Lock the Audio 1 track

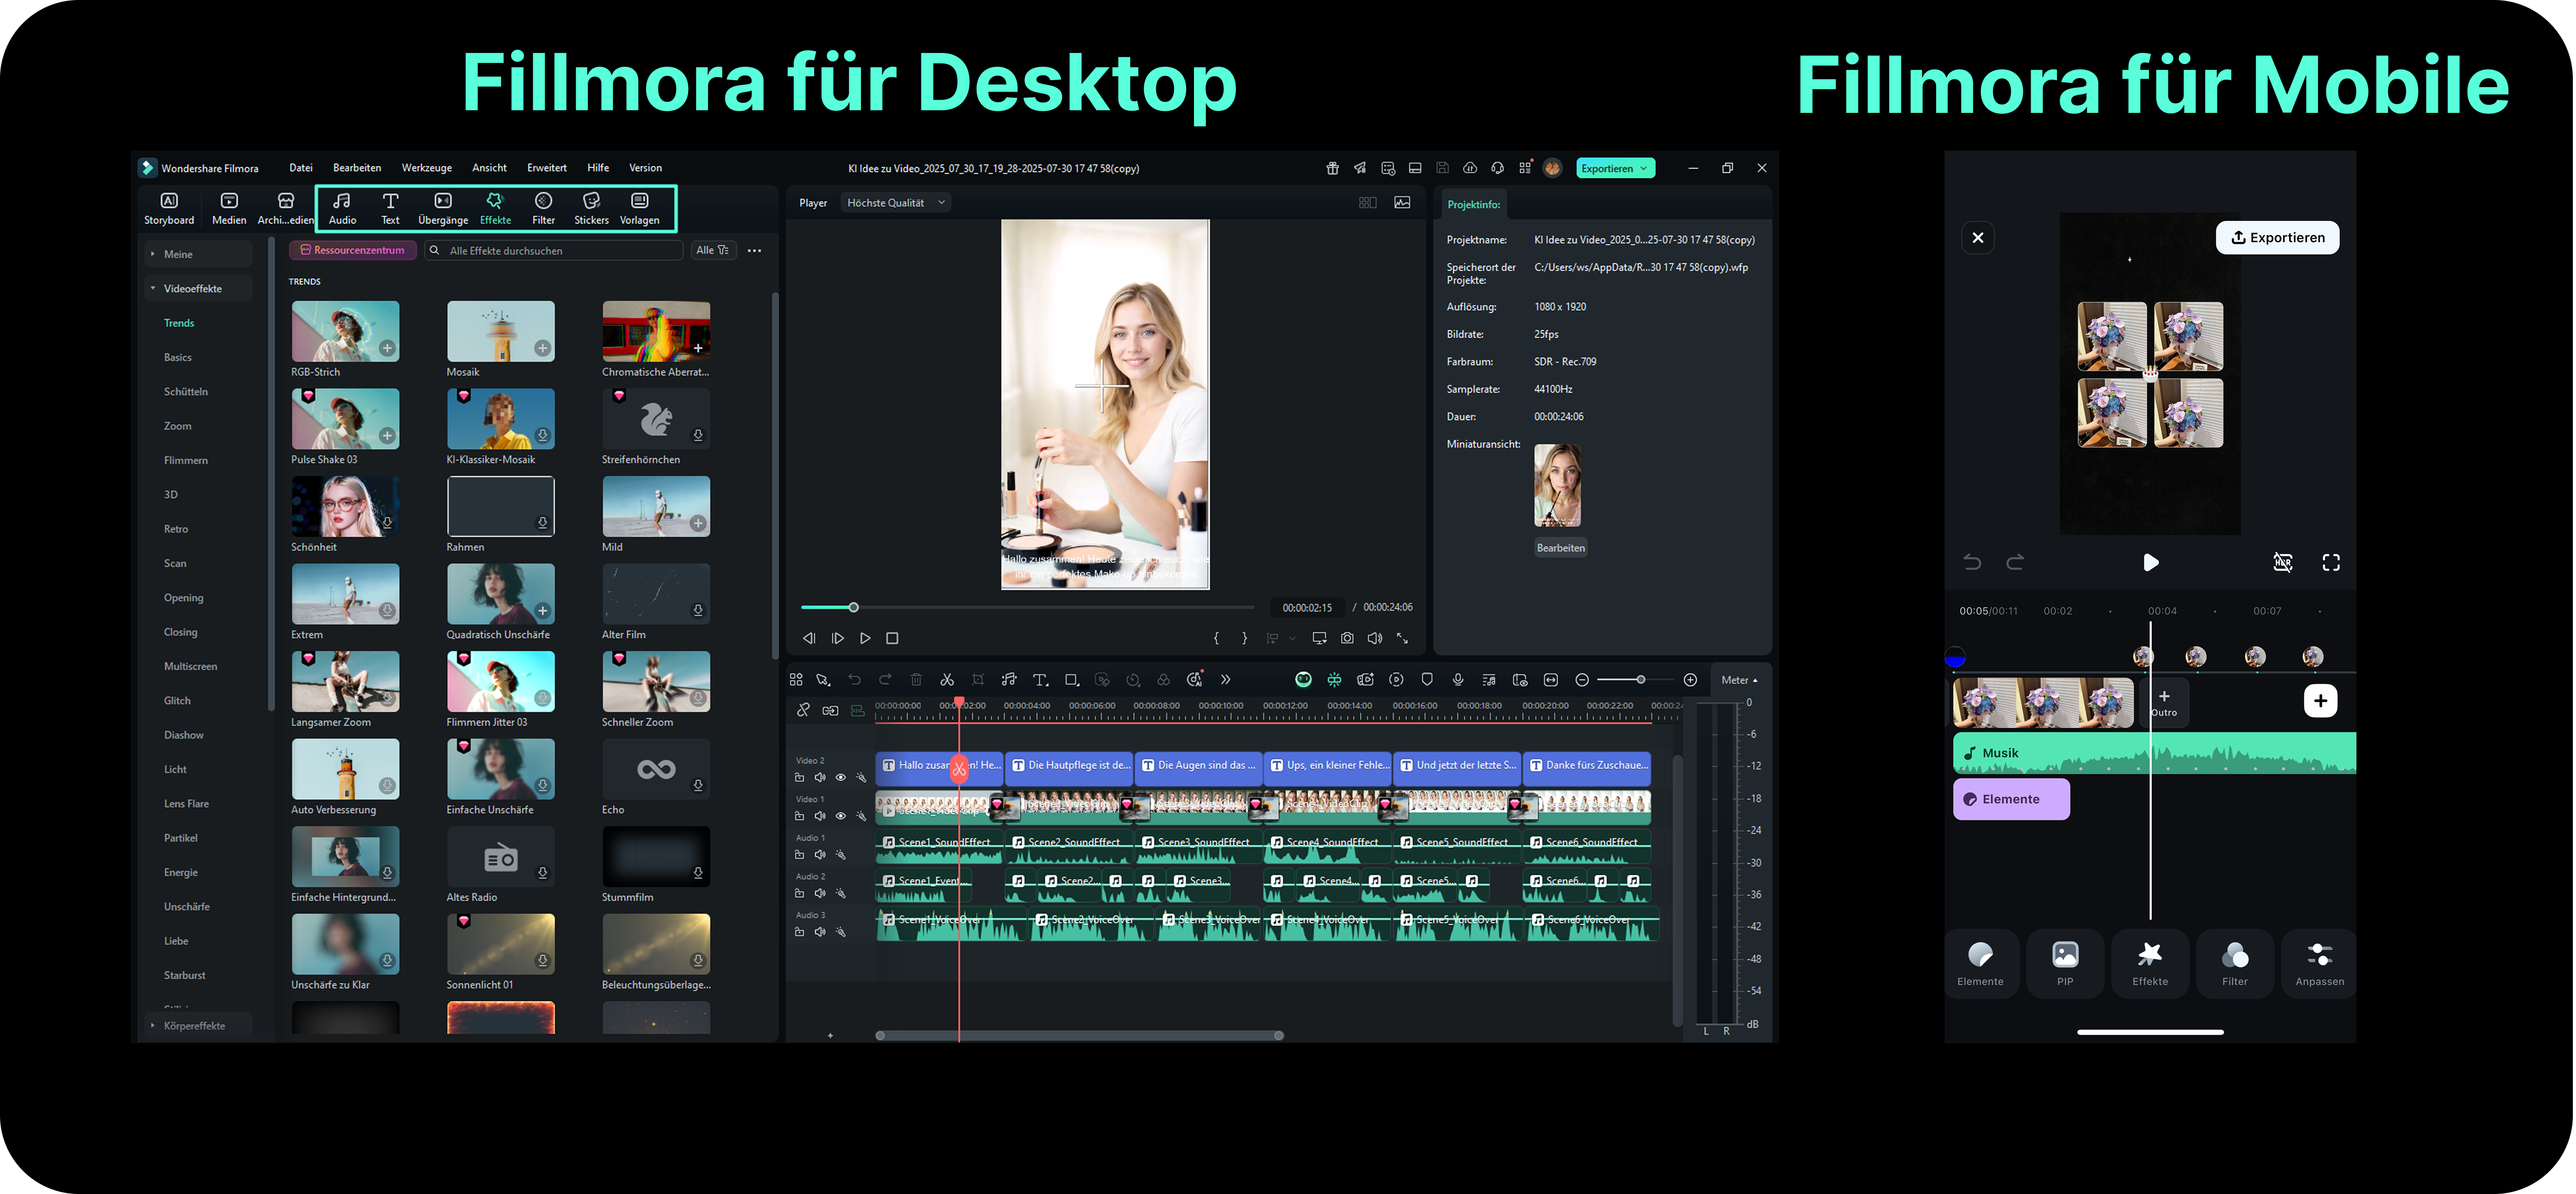(x=799, y=855)
